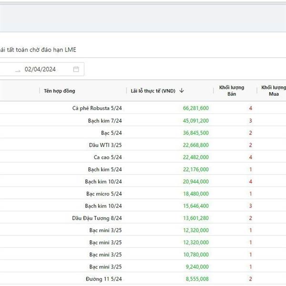Click sell volume 2 in Đường 11 5/24 row
The width and height of the screenshot is (286, 286).
(250, 279)
